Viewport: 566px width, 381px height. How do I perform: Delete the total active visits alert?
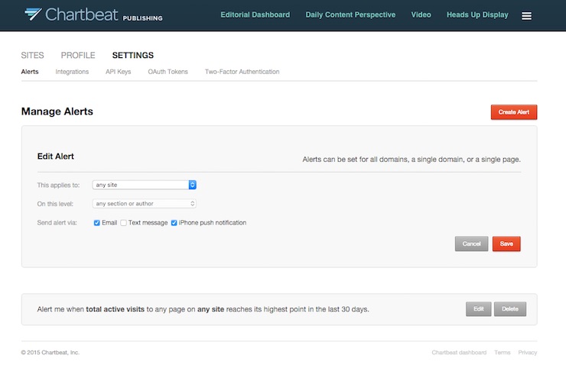click(x=510, y=309)
